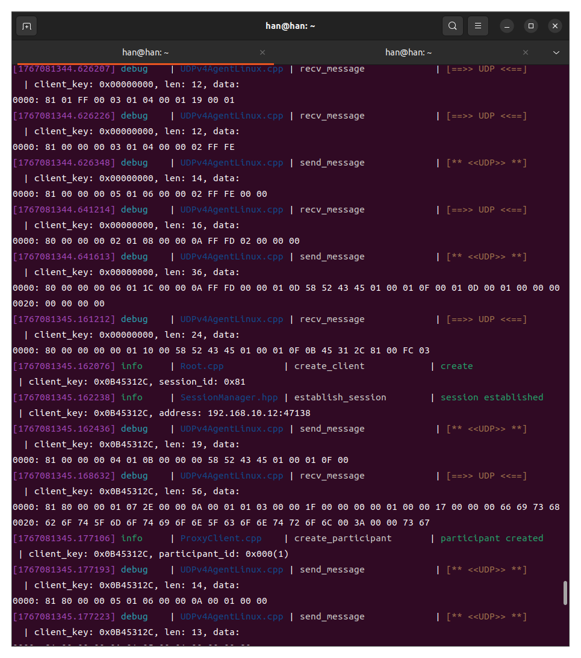Click hex line '81 01 FF 00 03 01'
The width and height of the screenshot is (581, 658).
[x=123, y=101]
